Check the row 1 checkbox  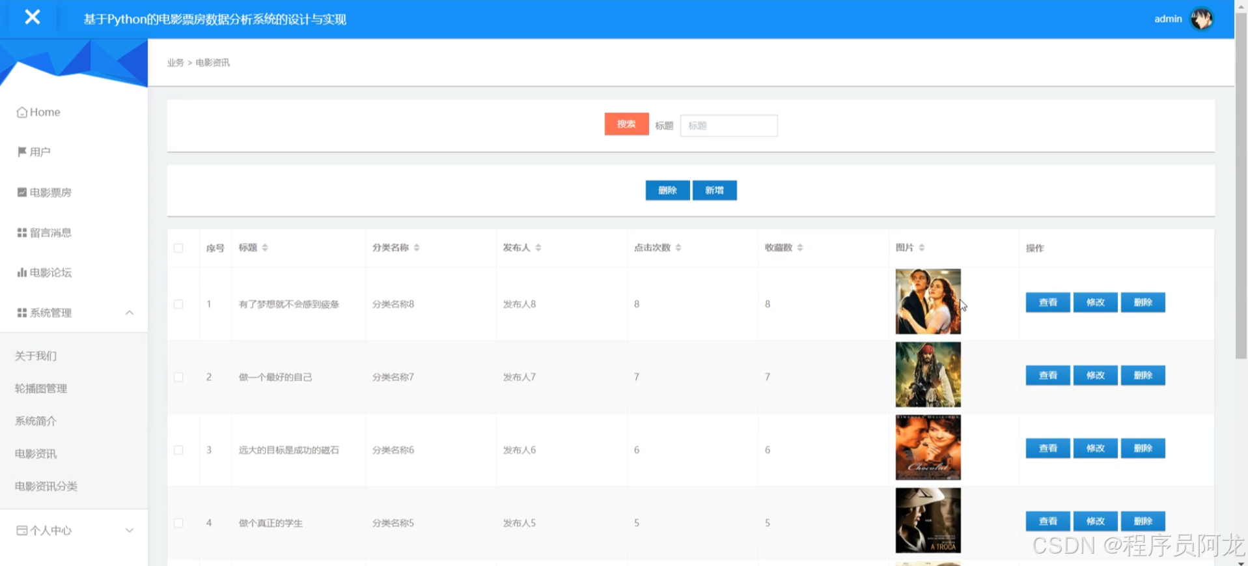(178, 304)
